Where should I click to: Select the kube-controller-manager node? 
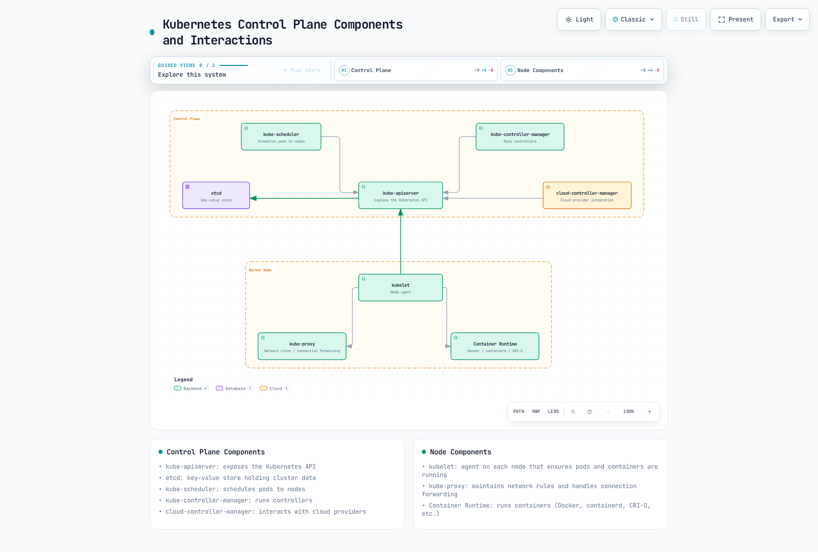(x=520, y=136)
